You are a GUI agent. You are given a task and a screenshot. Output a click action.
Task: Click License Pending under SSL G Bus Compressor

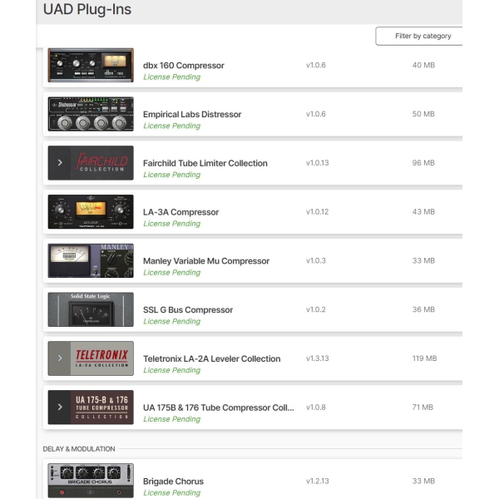pyautogui.click(x=172, y=321)
